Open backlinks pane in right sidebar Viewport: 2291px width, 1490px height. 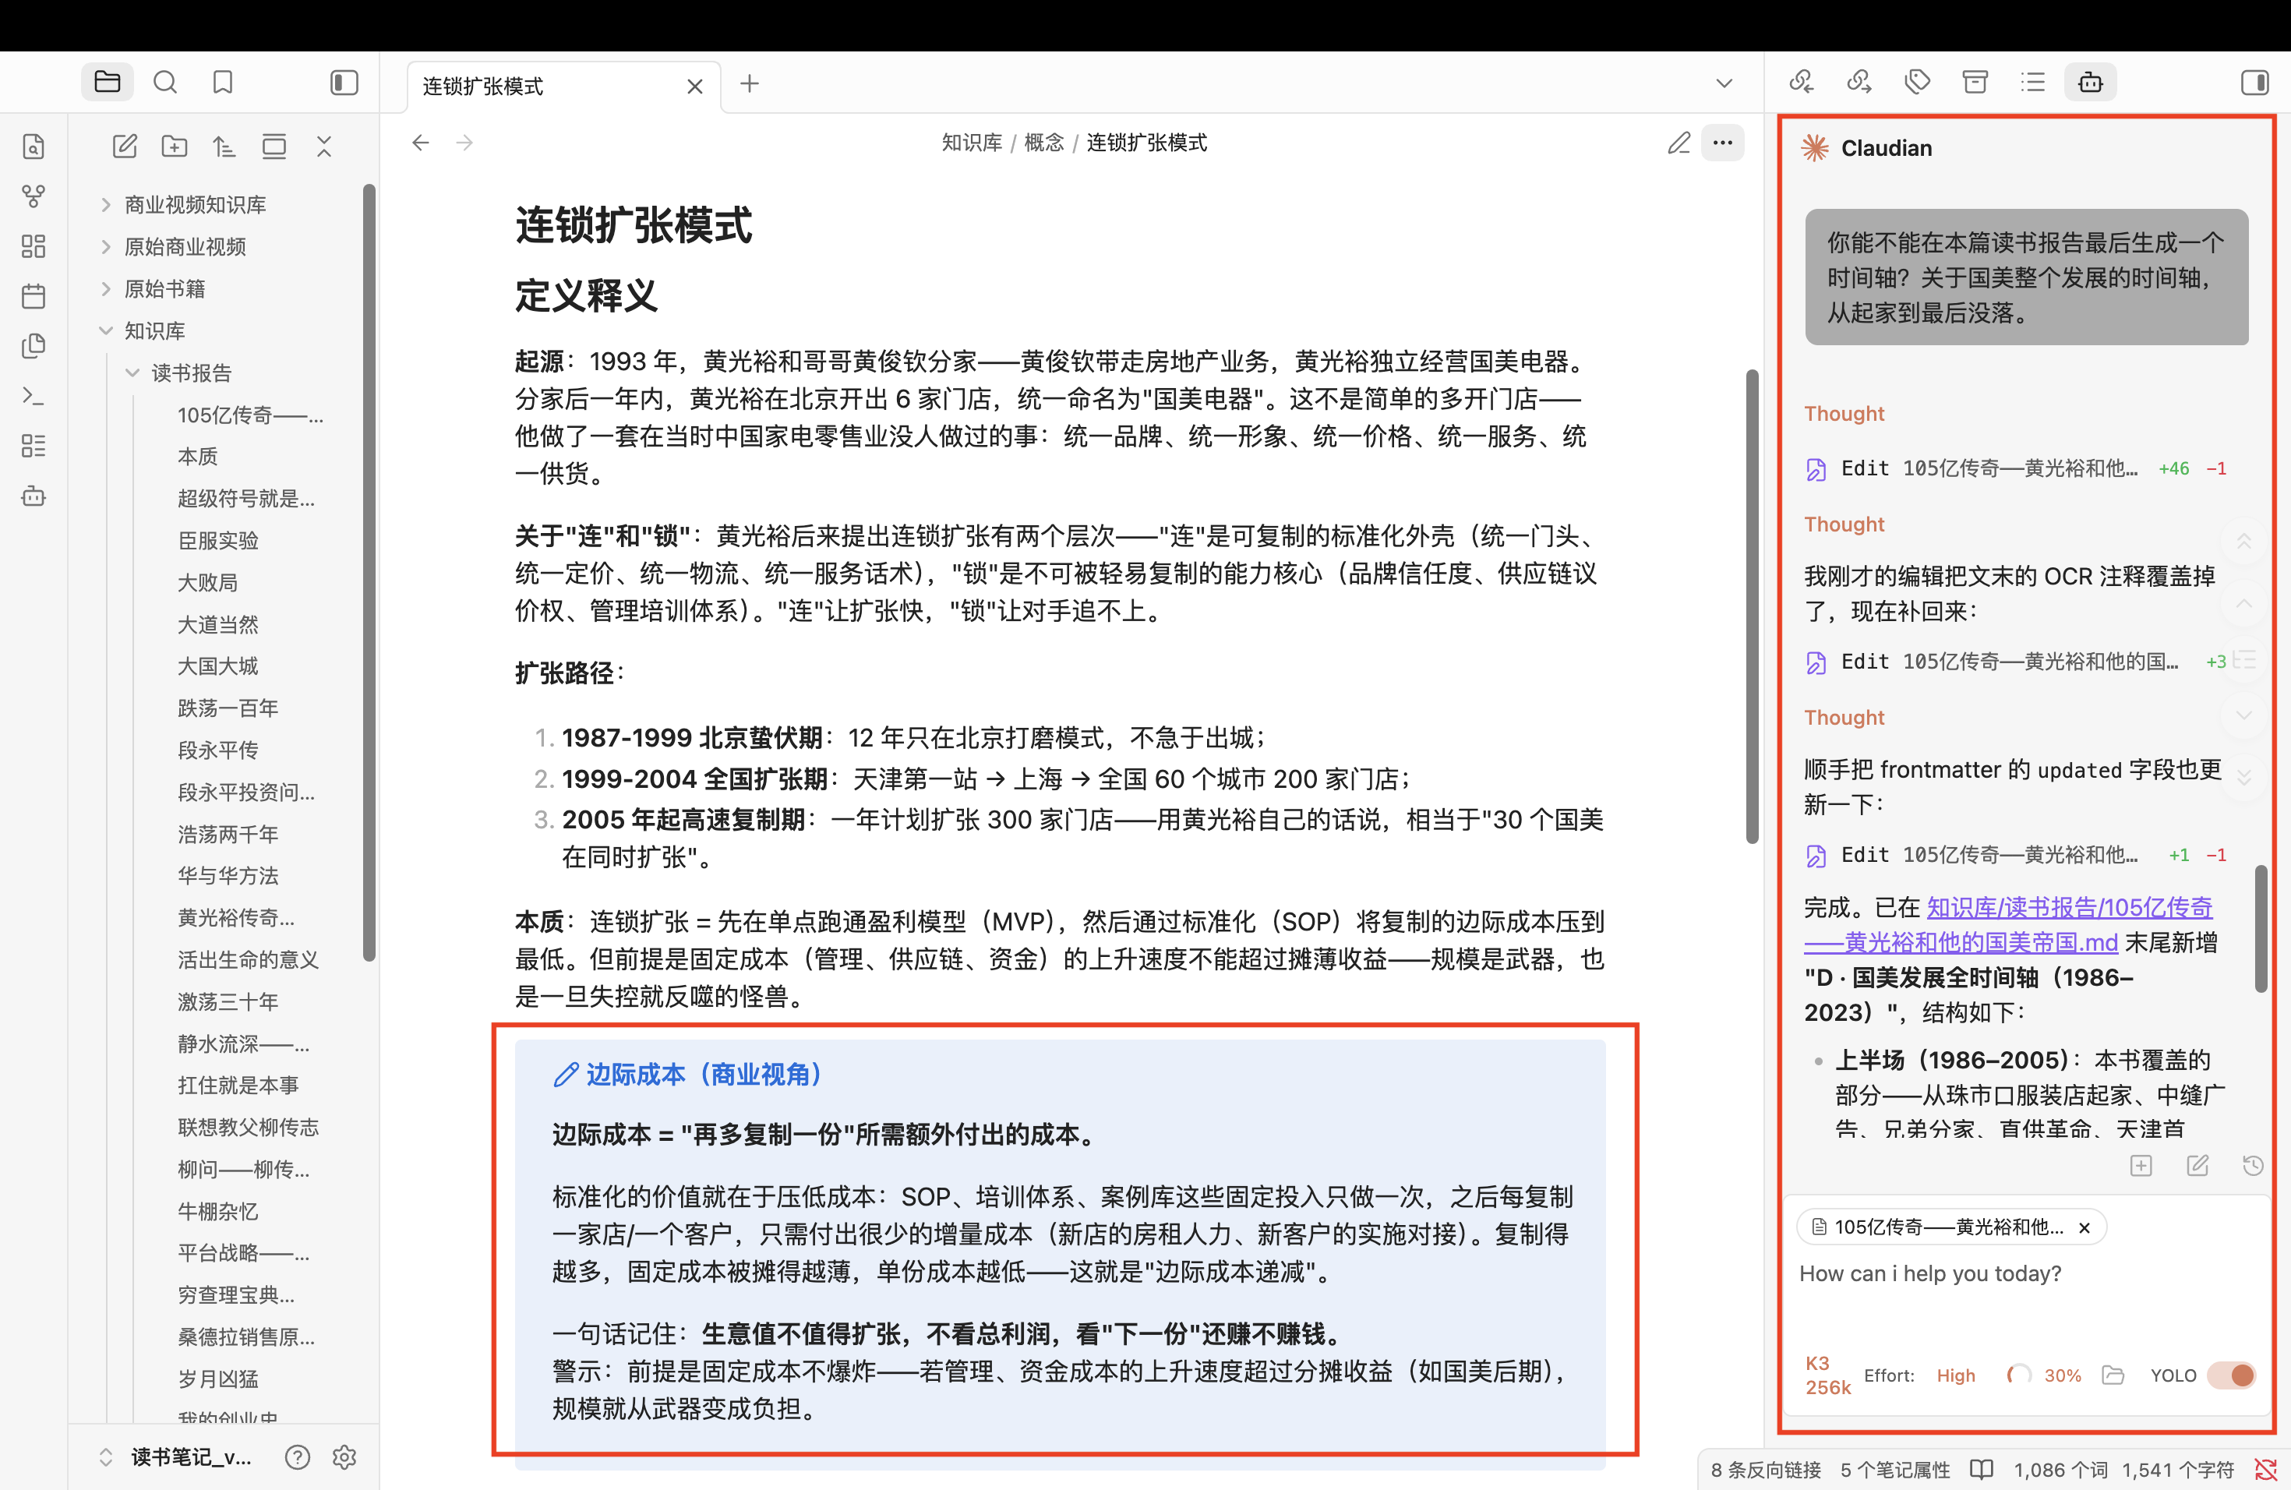pos(1801,82)
